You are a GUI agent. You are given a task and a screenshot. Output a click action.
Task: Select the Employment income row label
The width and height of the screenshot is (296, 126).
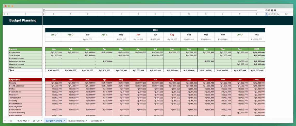(25, 53)
